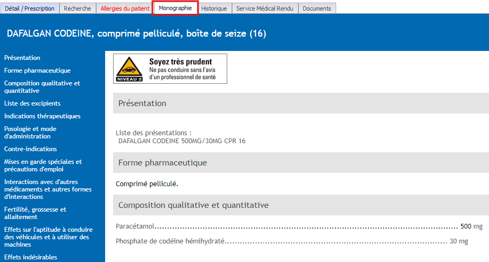489x262 pixels.
Task: Click the DAFALGAN CODEINE page title
Action: click(136, 33)
